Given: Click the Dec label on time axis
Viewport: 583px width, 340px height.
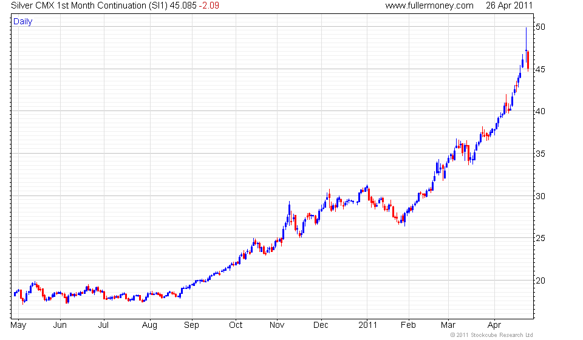Looking at the screenshot, I should 321,325.
